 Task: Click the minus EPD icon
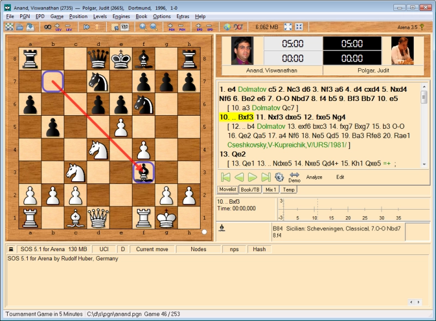pos(210,27)
